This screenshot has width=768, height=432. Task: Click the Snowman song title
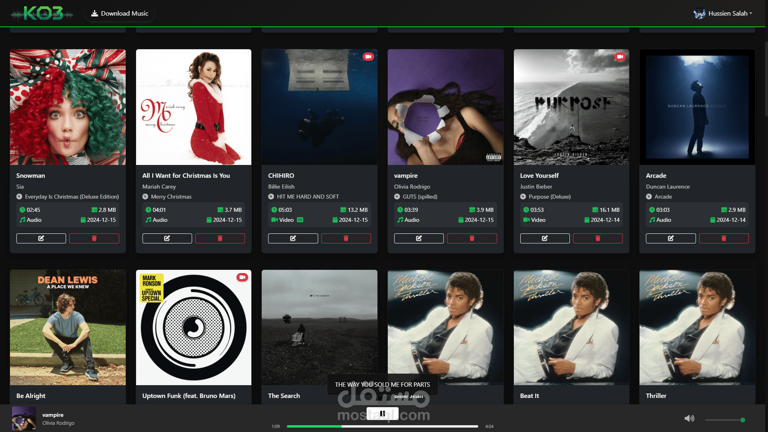(30, 176)
